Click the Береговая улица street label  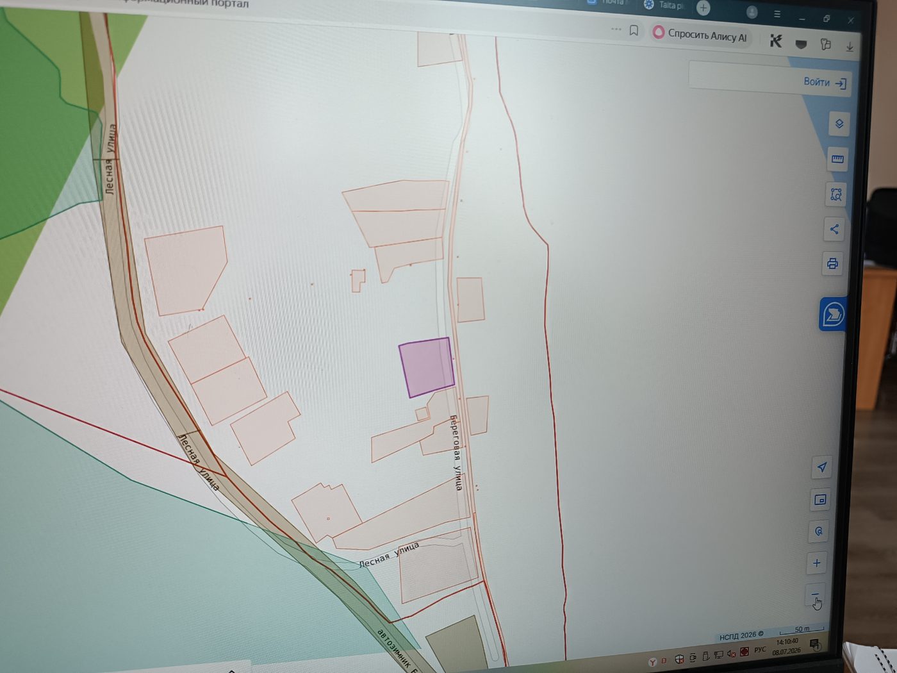coord(456,453)
